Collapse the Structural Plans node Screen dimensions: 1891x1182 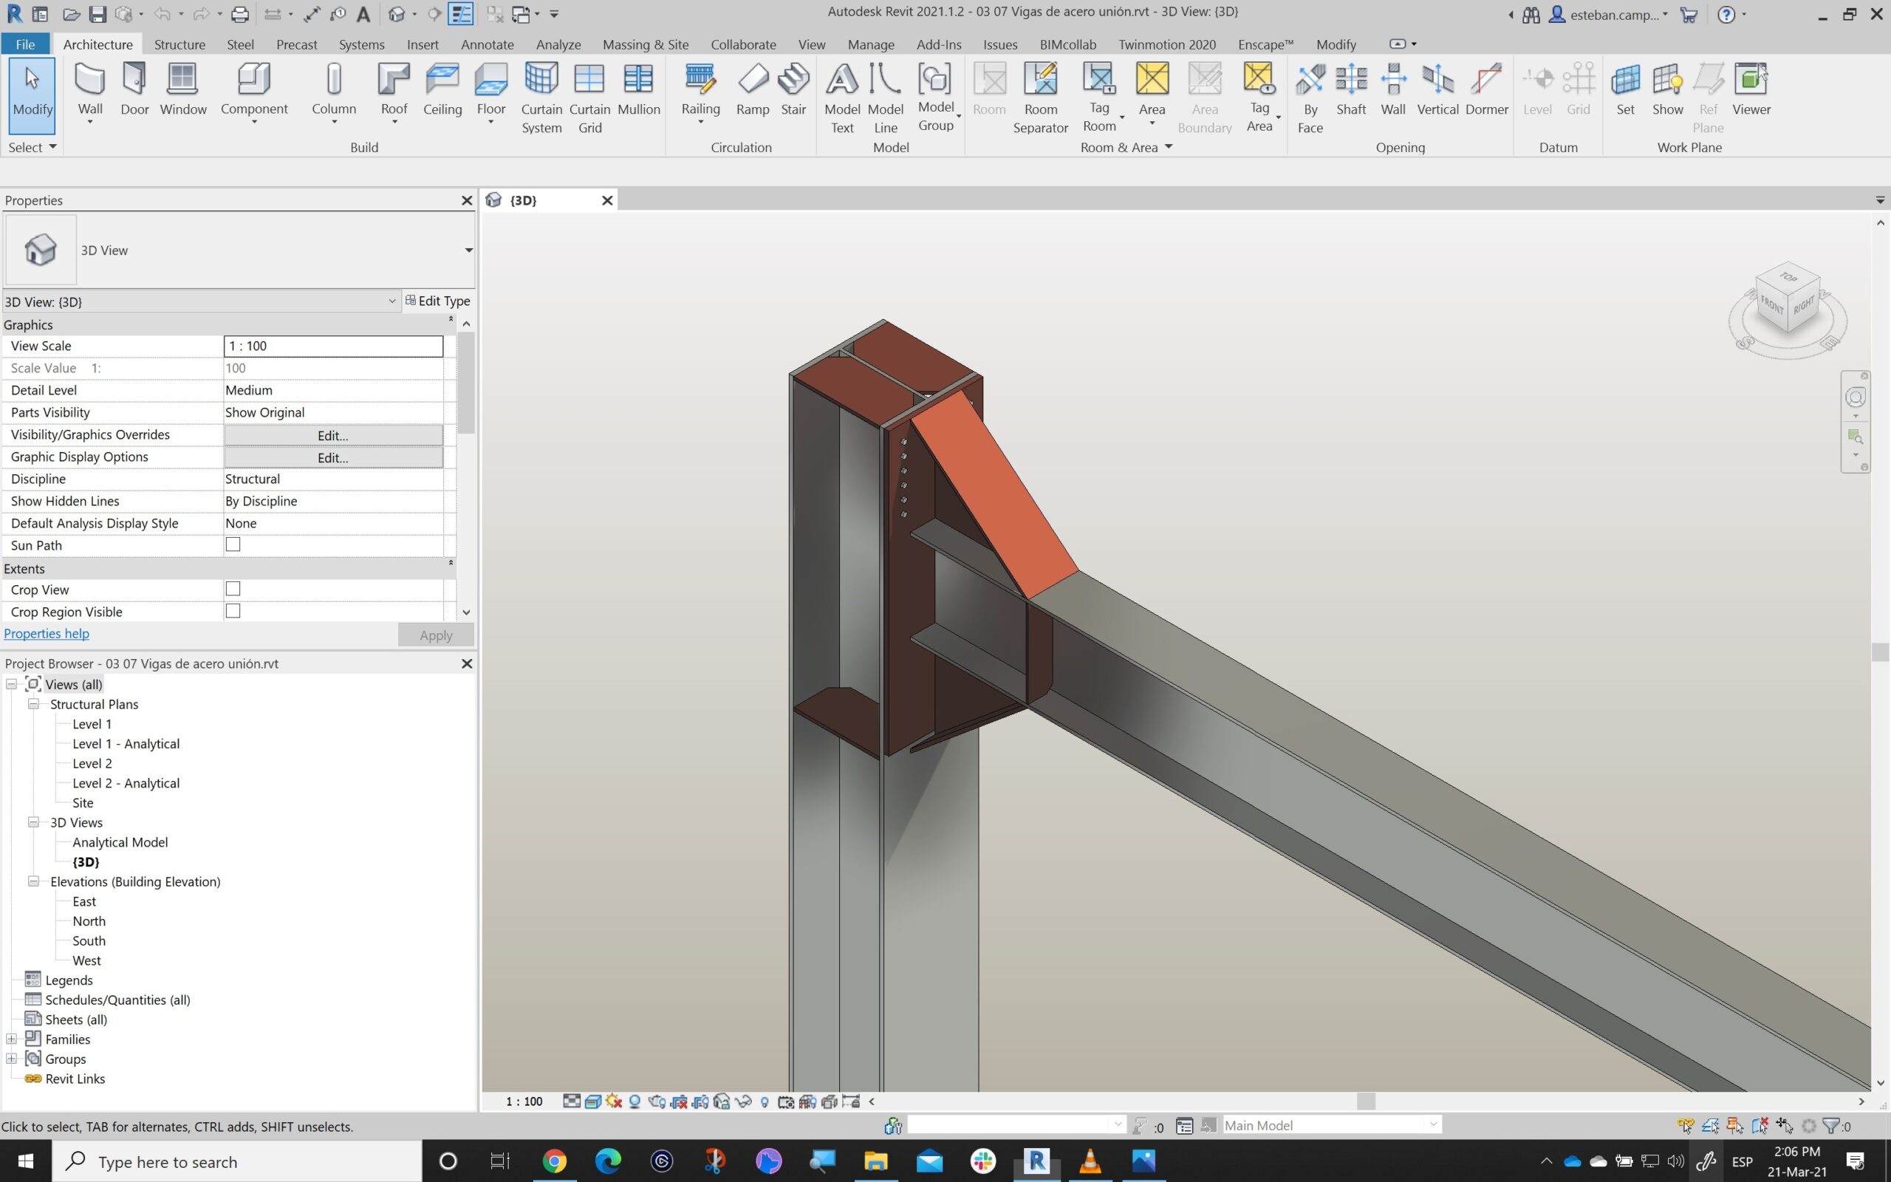pyautogui.click(x=33, y=703)
